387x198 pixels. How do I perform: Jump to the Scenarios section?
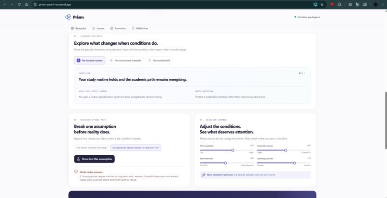point(118,28)
